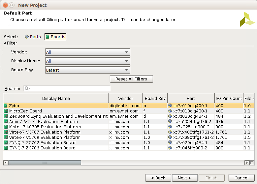Image resolution: width=257 pixels, height=184 pixels.
Task: Click the Next button
Action: click(185, 178)
